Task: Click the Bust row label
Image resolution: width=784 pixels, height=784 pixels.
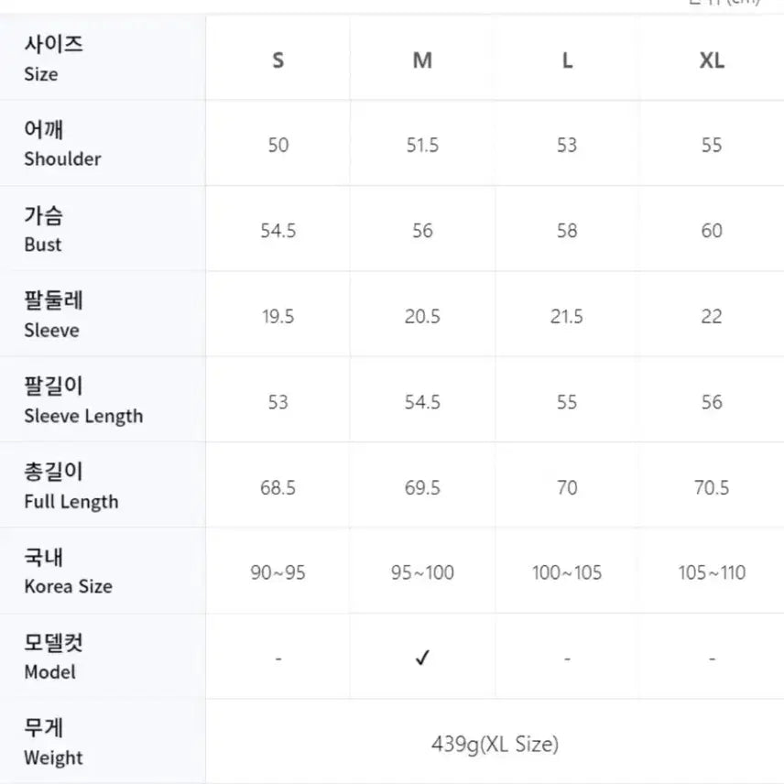Action: [x=43, y=230]
